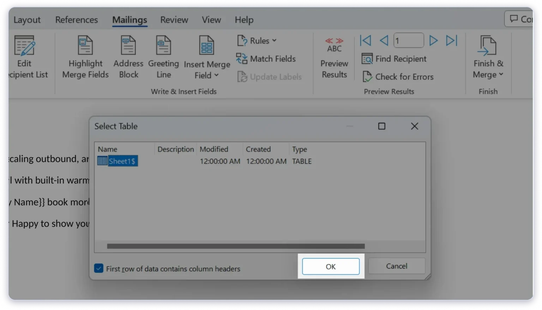Click the Comments button
This screenshot has height=310, width=542.
tap(519, 19)
